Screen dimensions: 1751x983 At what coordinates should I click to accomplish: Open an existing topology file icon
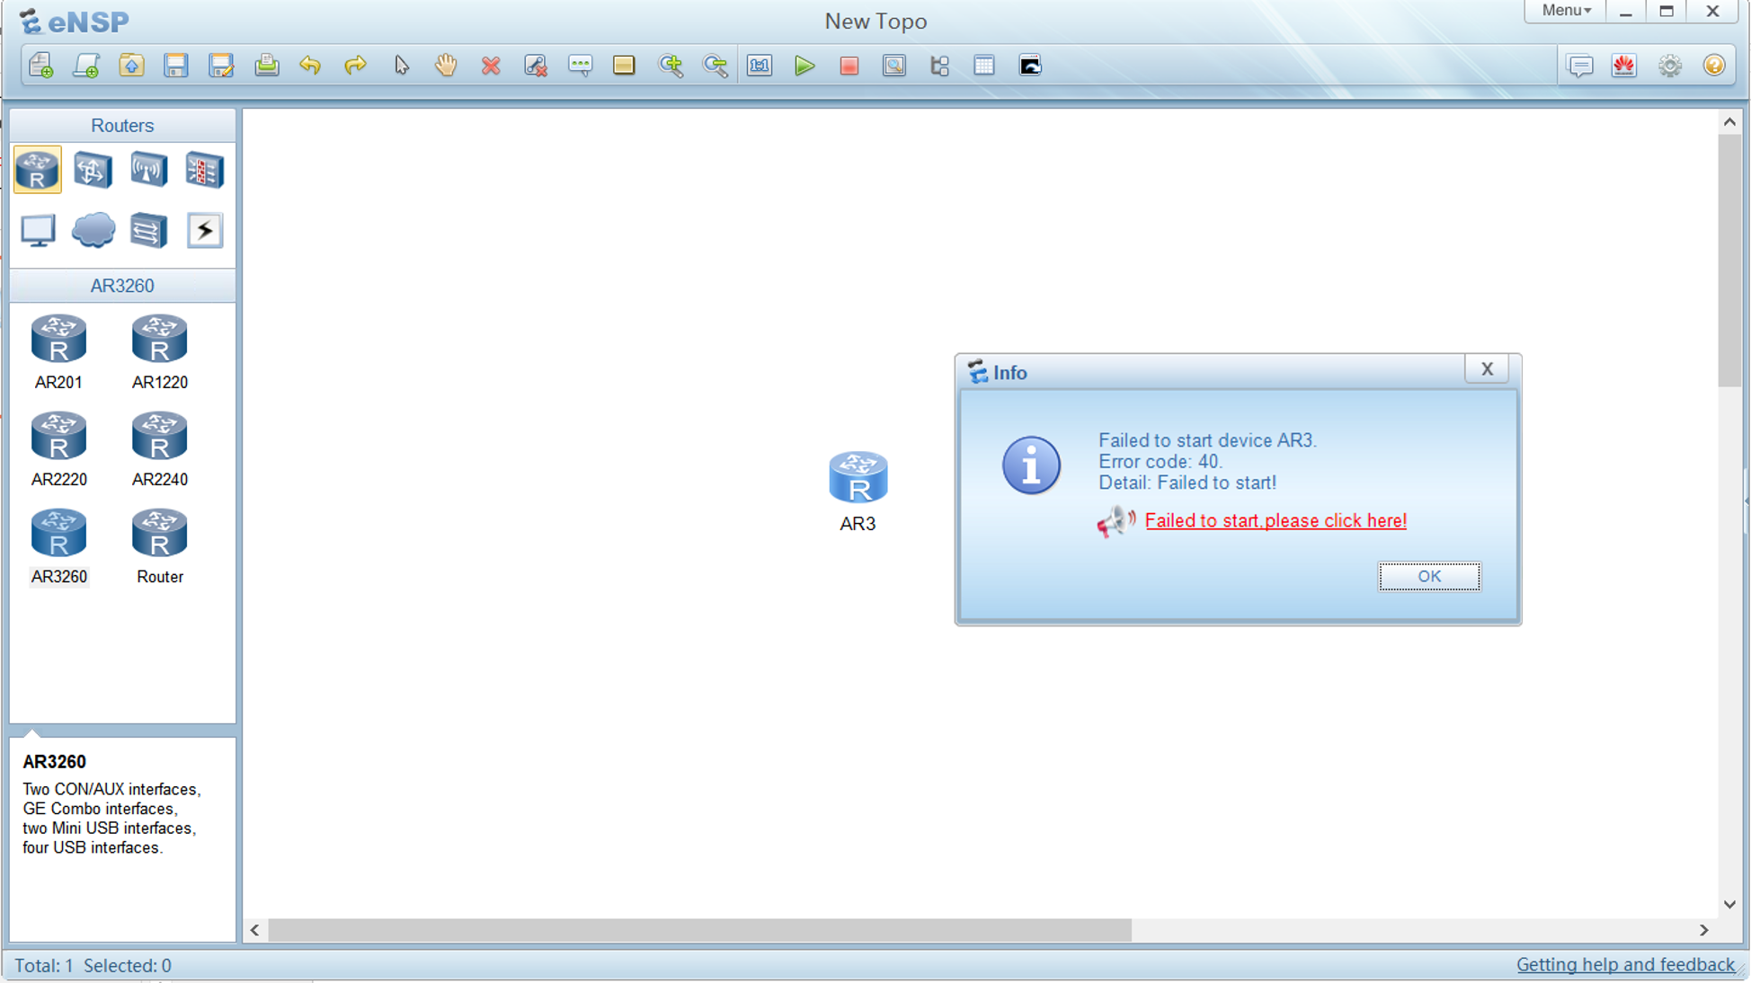tap(131, 66)
